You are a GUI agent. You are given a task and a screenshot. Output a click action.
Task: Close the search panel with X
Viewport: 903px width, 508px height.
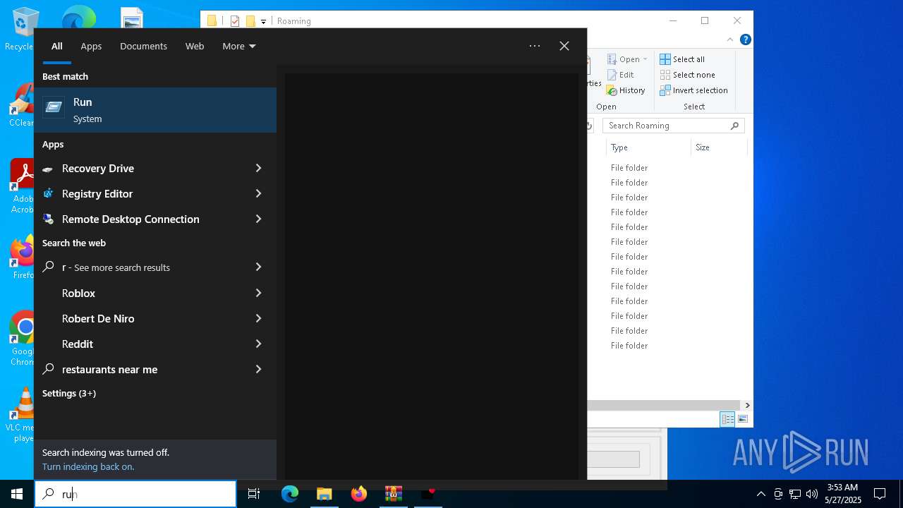pos(564,46)
